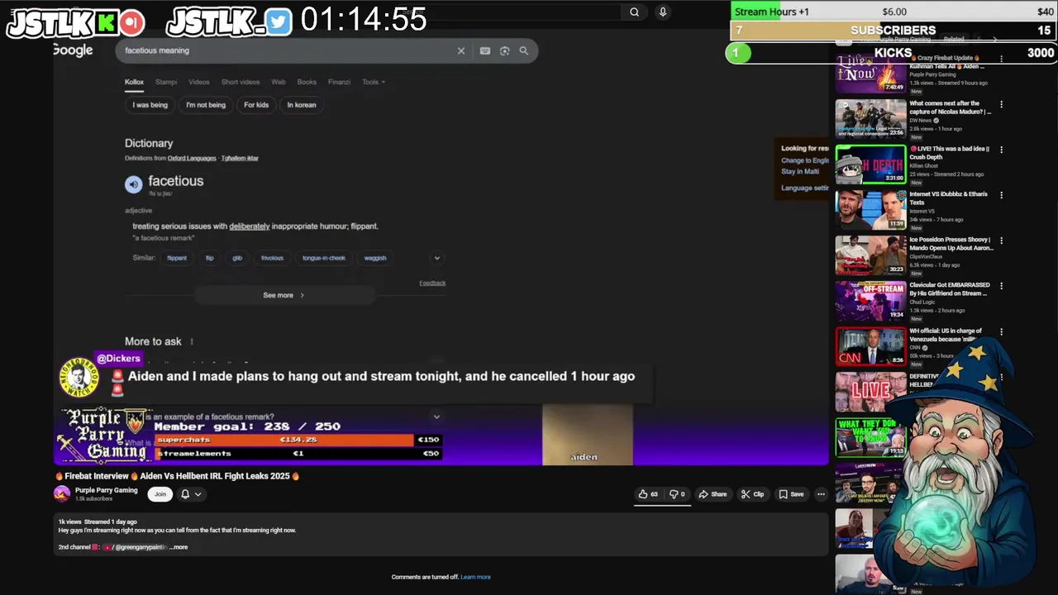The width and height of the screenshot is (1058, 595).
Task: Click the Google logo
Action: [x=73, y=50]
